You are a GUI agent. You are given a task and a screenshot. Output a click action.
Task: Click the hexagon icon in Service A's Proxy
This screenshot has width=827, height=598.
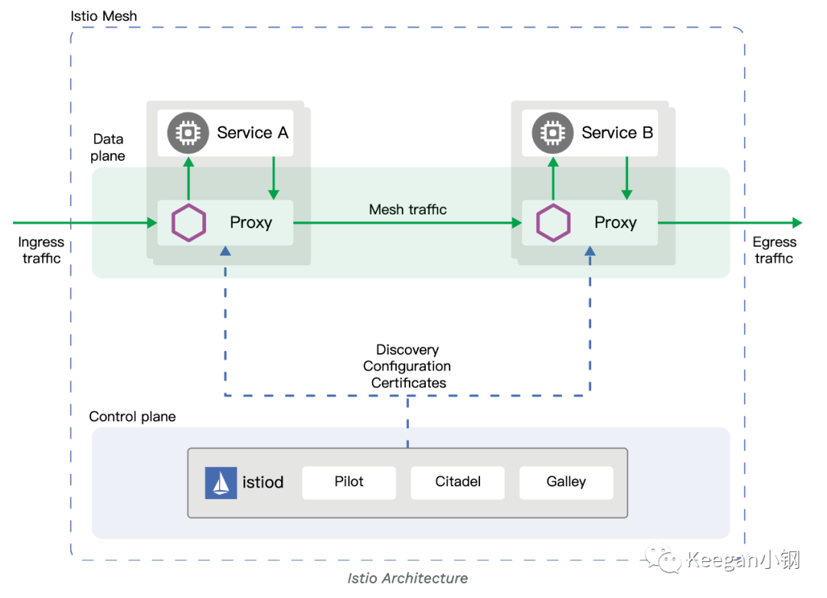click(188, 223)
